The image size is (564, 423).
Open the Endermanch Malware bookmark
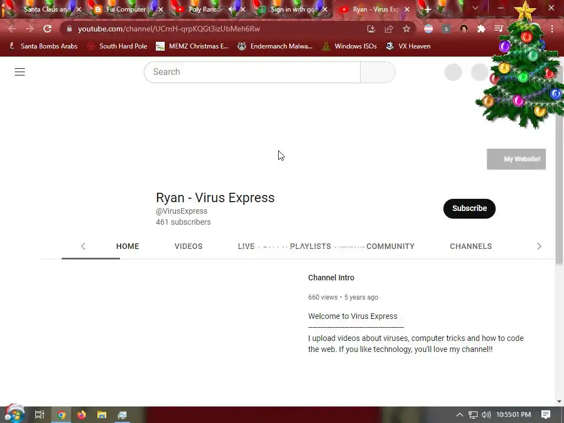(x=275, y=46)
